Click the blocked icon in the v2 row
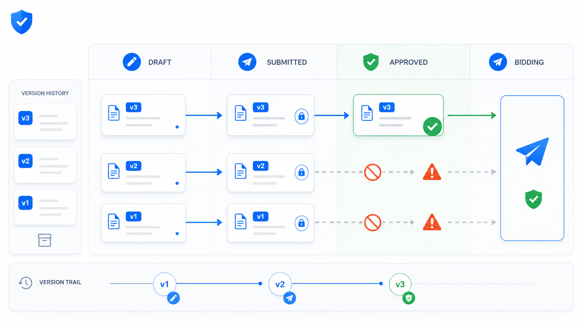The width and height of the screenshot is (585, 329). [x=373, y=172]
